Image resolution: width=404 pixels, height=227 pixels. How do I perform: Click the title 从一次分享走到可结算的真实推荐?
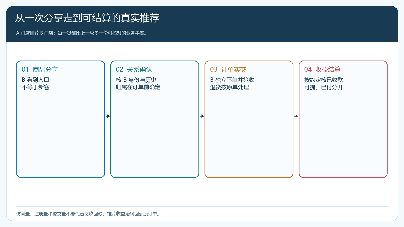click(x=87, y=18)
